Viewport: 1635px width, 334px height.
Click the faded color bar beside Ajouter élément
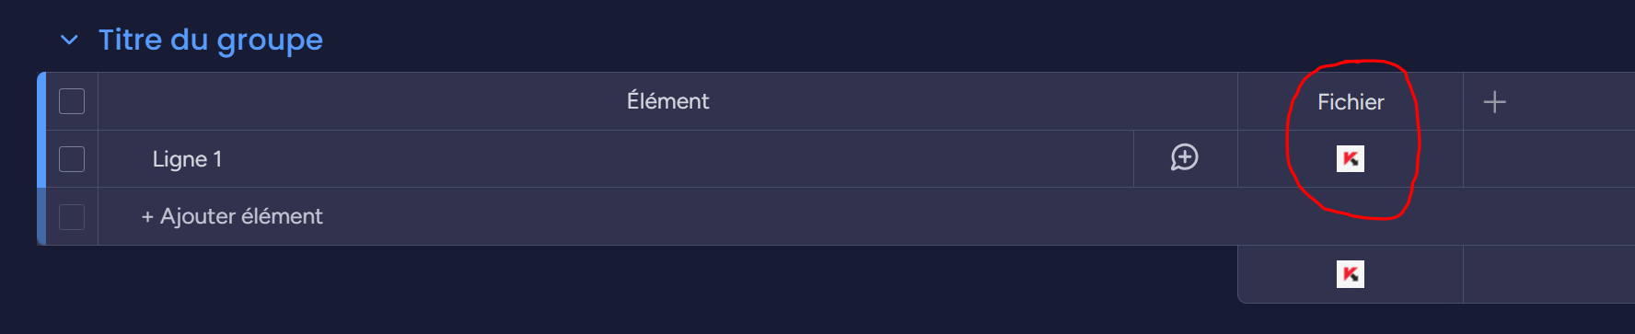[x=41, y=217]
